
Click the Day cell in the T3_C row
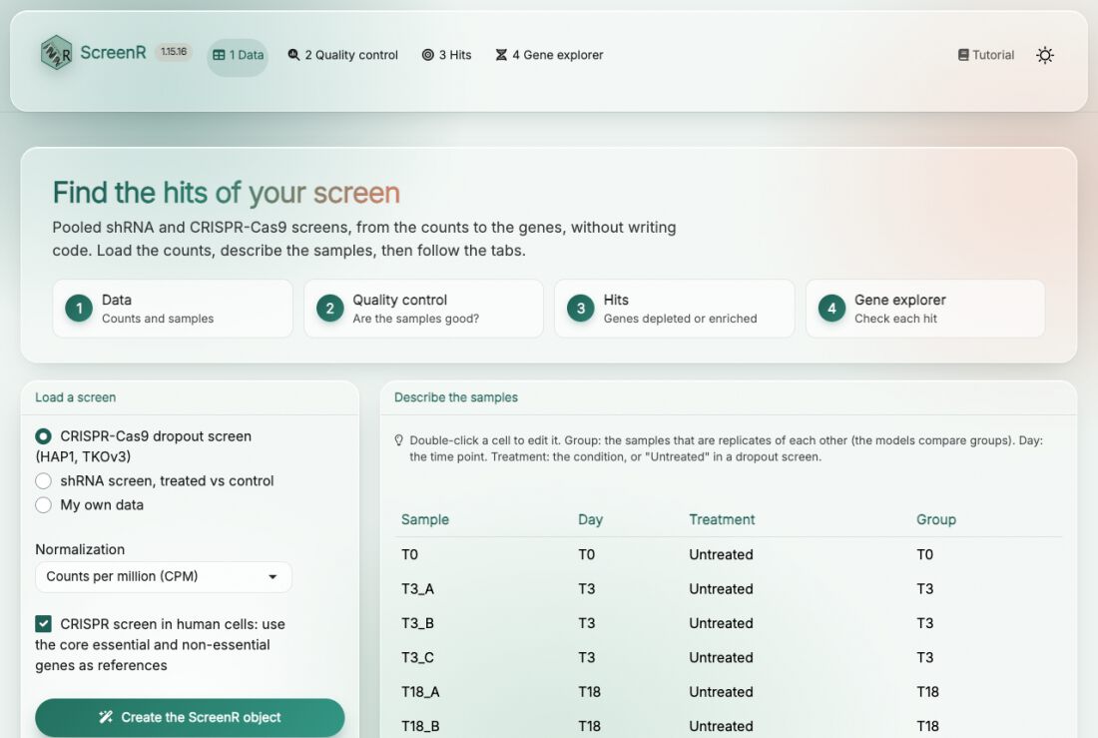coord(587,657)
